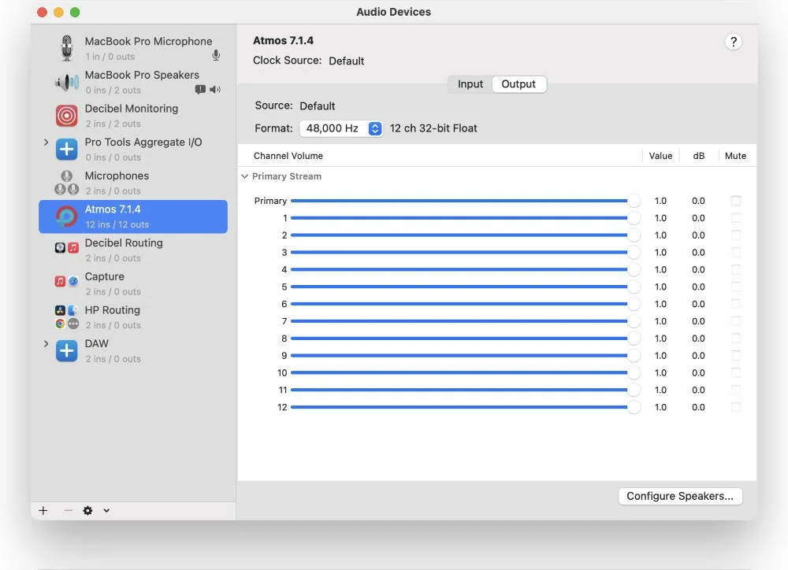Switch to the Input tab

pos(470,83)
